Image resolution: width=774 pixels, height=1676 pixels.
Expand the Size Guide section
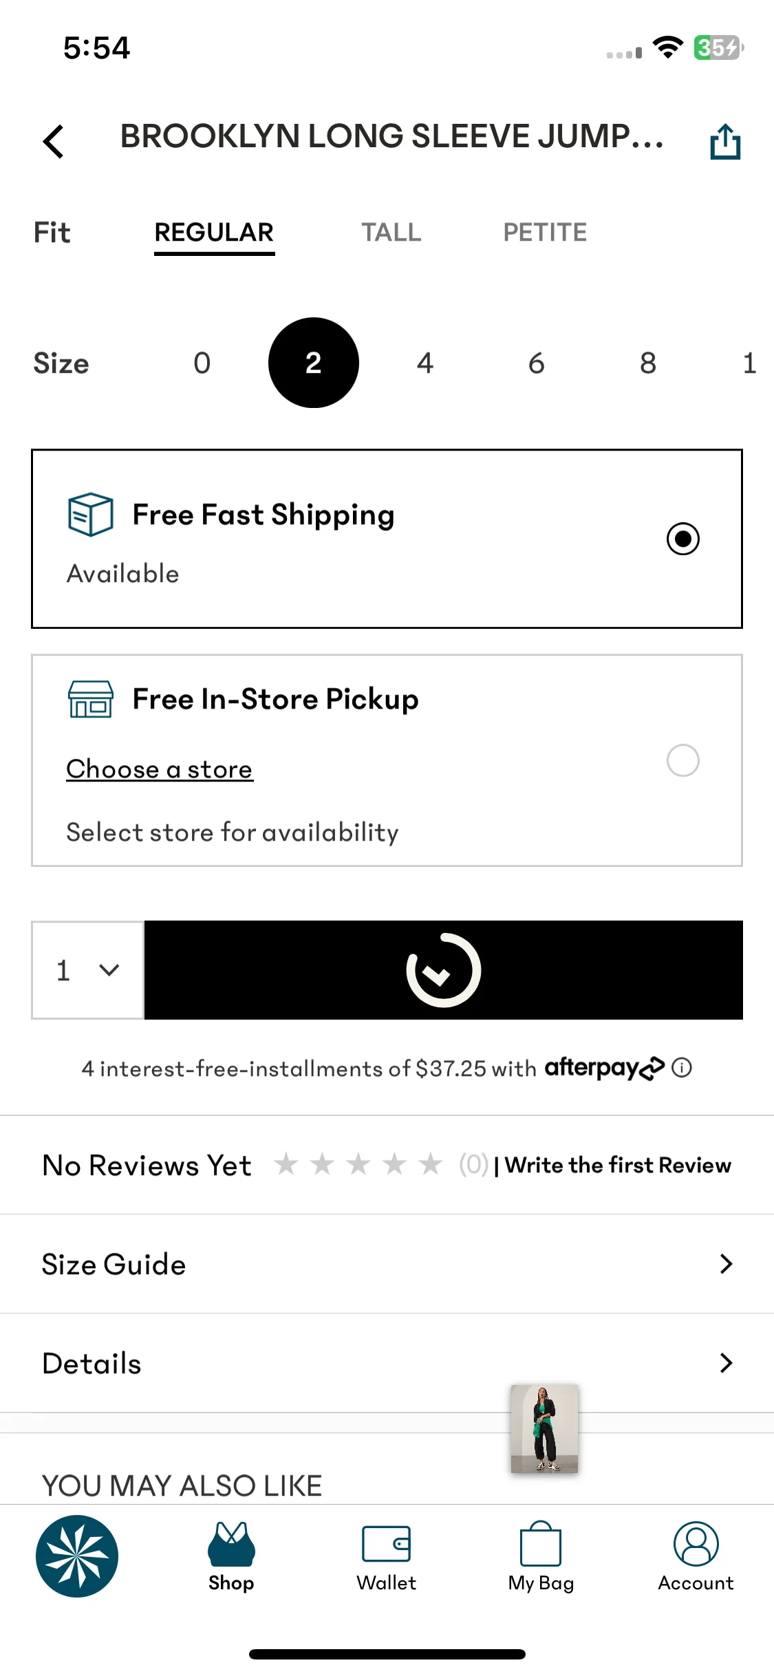(387, 1264)
